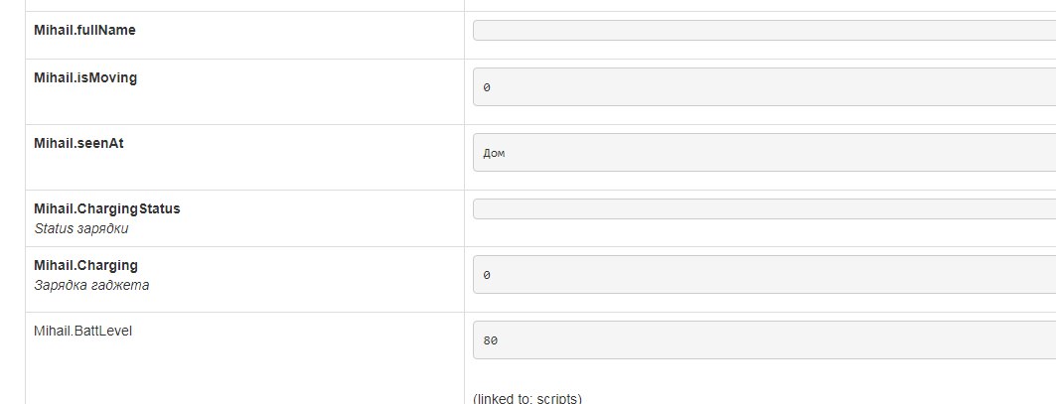The height and width of the screenshot is (404, 1056).
Task: Click the 'Status зарядки' description text
Action: [81, 228]
